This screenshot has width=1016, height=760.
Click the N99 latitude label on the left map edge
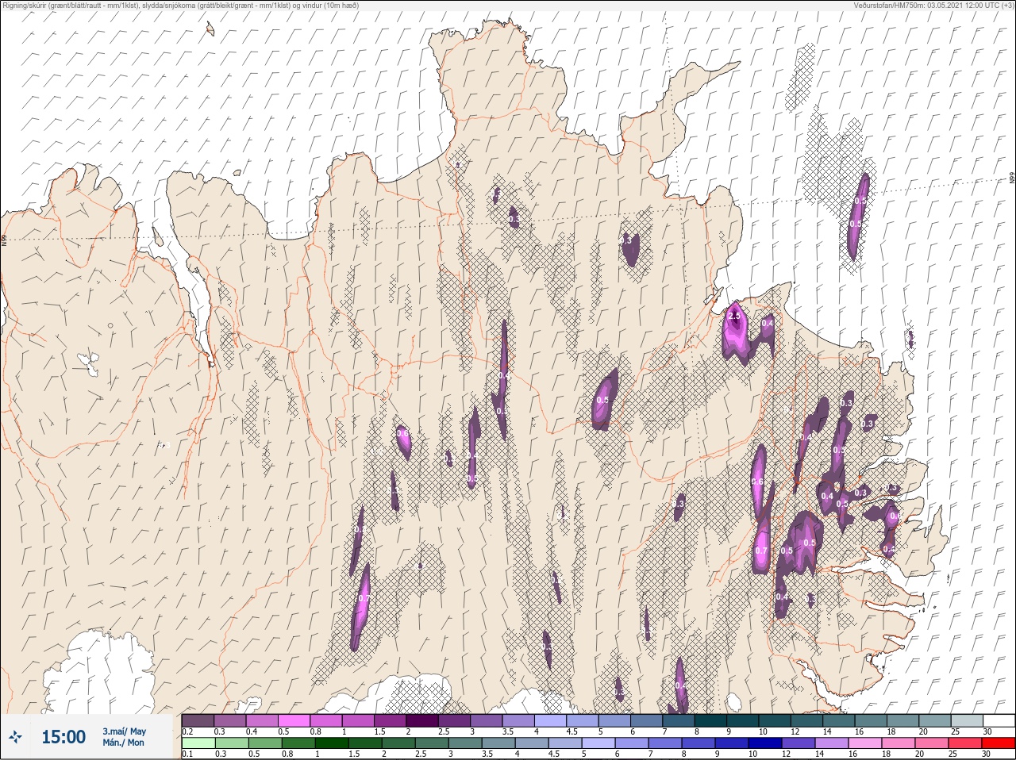point(4,239)
